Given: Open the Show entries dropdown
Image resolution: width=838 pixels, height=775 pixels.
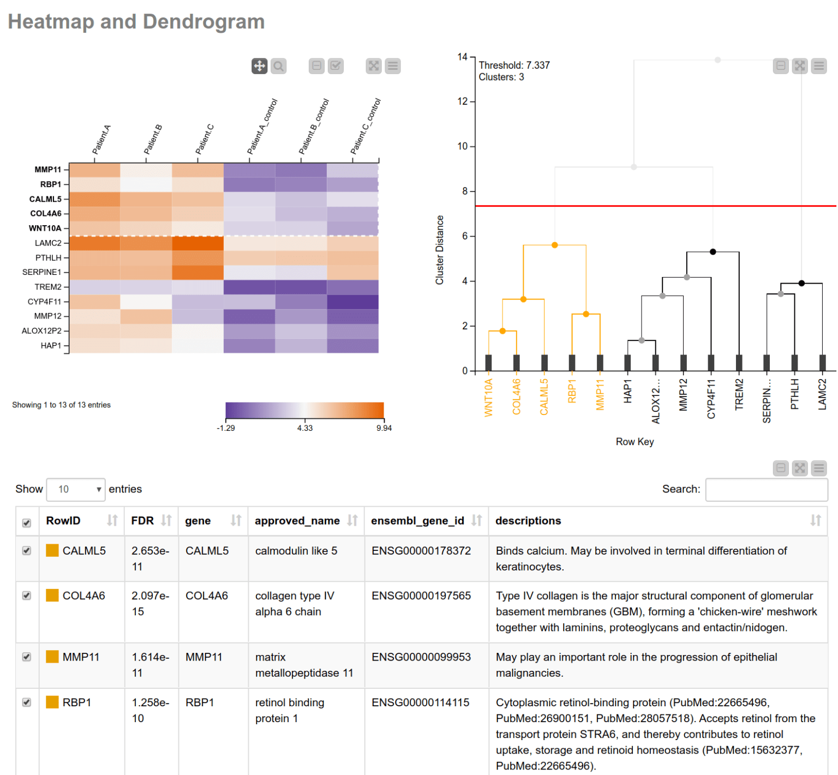Looking at the screenshot, I should coord(76,489).
